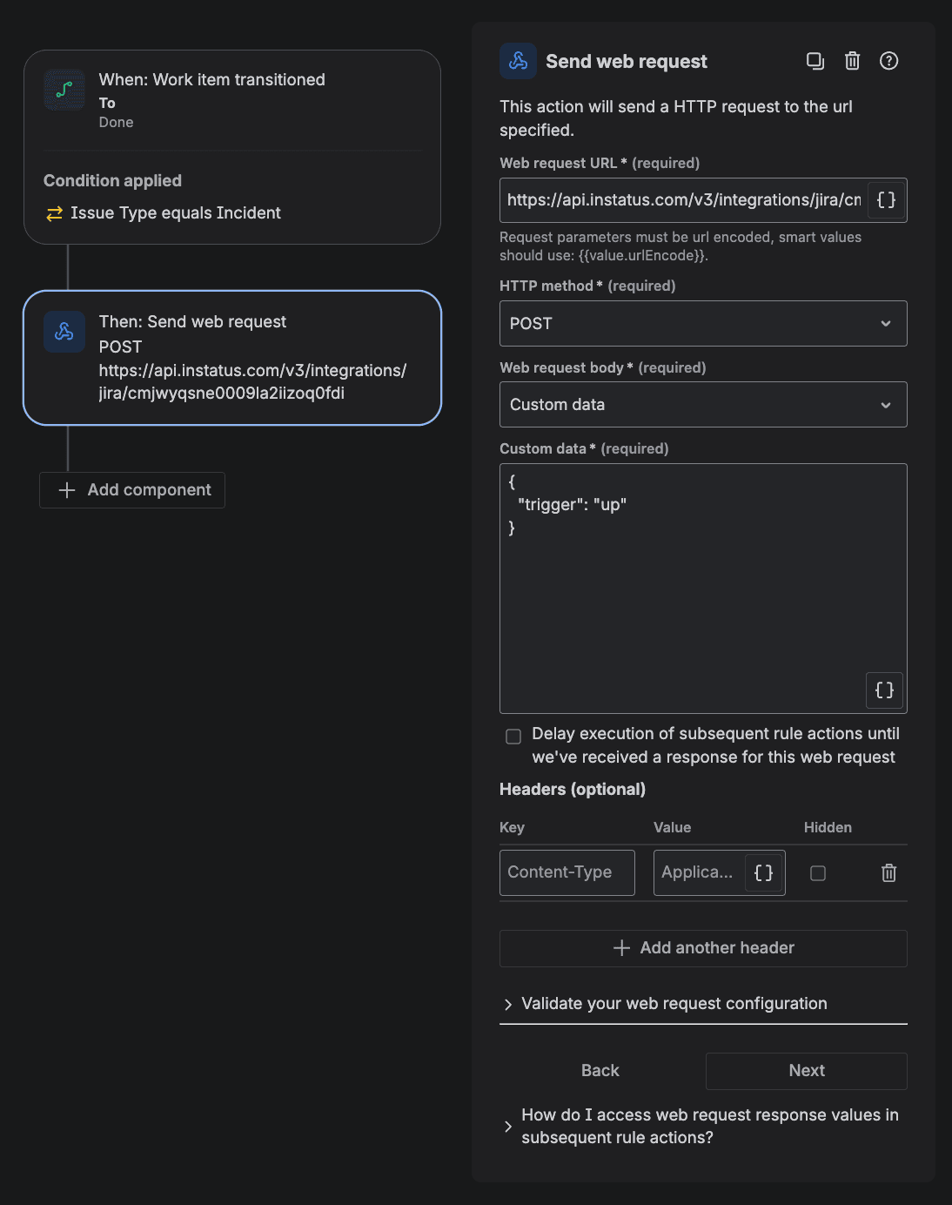Select the trigger card When: Work item transitioned
Screen dimensions: 952x1205
pyautogui.click(x=232, y=100)
